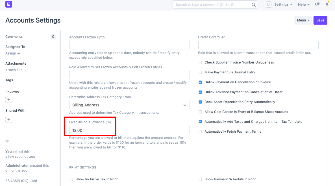The width and height of the screenshot is (335, 186).
Task: Click the user avatar M icon
Action: [x=269, y=5]
